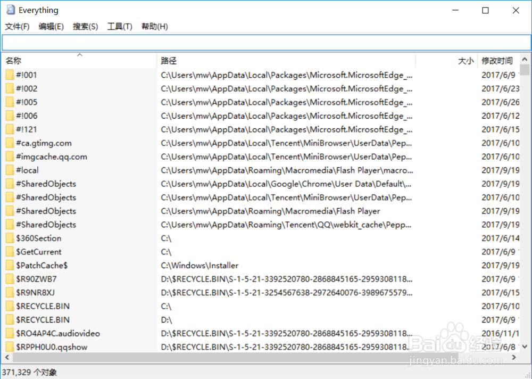Screen dimensions: 532x379
Task: Open the 帮助(H) menu
Action: (x=154, y=27)
